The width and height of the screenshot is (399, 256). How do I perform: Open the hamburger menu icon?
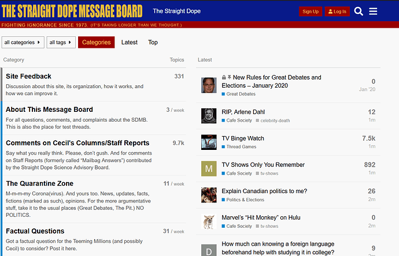pyautogui.click(x=373, y=11)
